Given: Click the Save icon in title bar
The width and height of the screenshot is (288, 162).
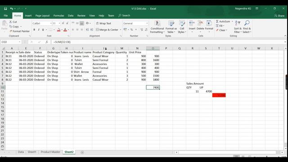Looking at the screenshot, I should point(5,9).
